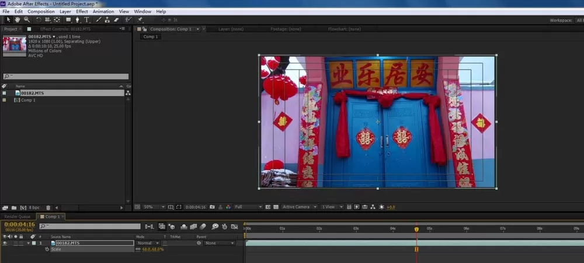Select the Hand tool in toolbar
584x263 pixels.
click(18, 20)
